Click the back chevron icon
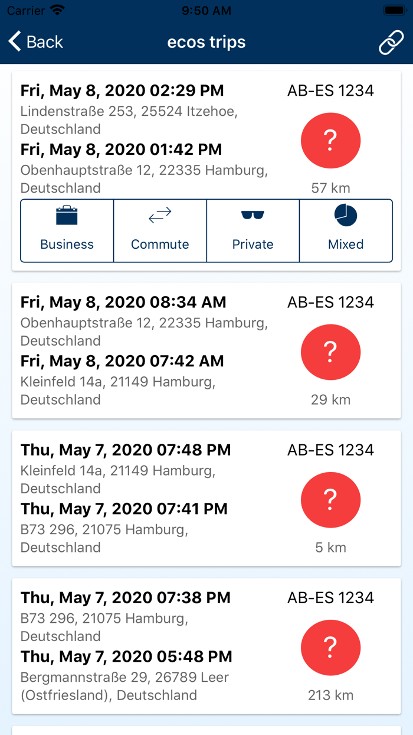This screenshot has height=735, width=413. coord(14,41)
